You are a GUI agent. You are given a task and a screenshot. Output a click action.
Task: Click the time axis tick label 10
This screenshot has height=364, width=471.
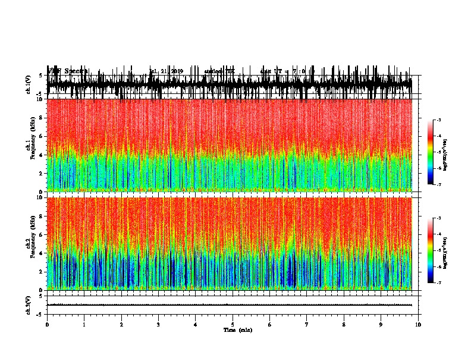[418, 325]
